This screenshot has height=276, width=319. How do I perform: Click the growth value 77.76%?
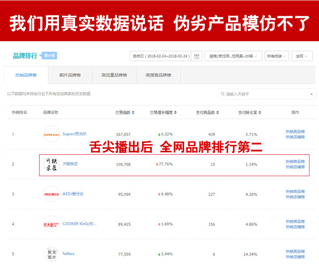166,164
